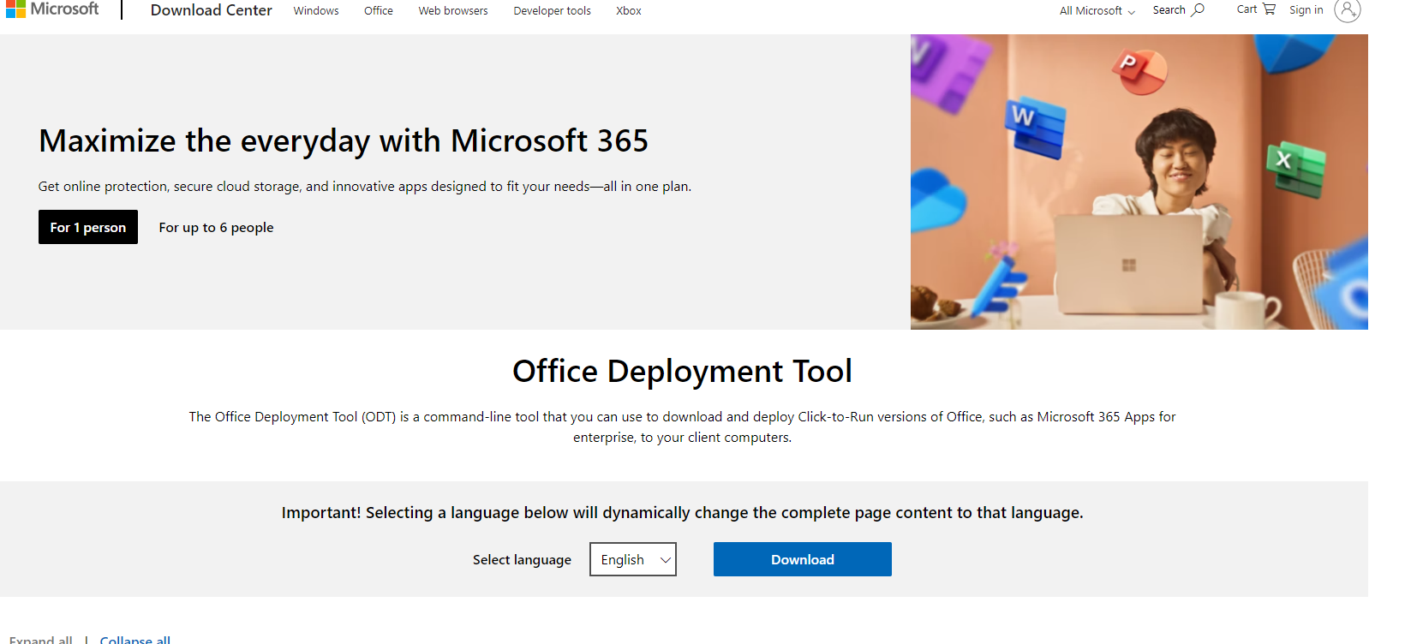Click Collapse all link

coord(135,639)
